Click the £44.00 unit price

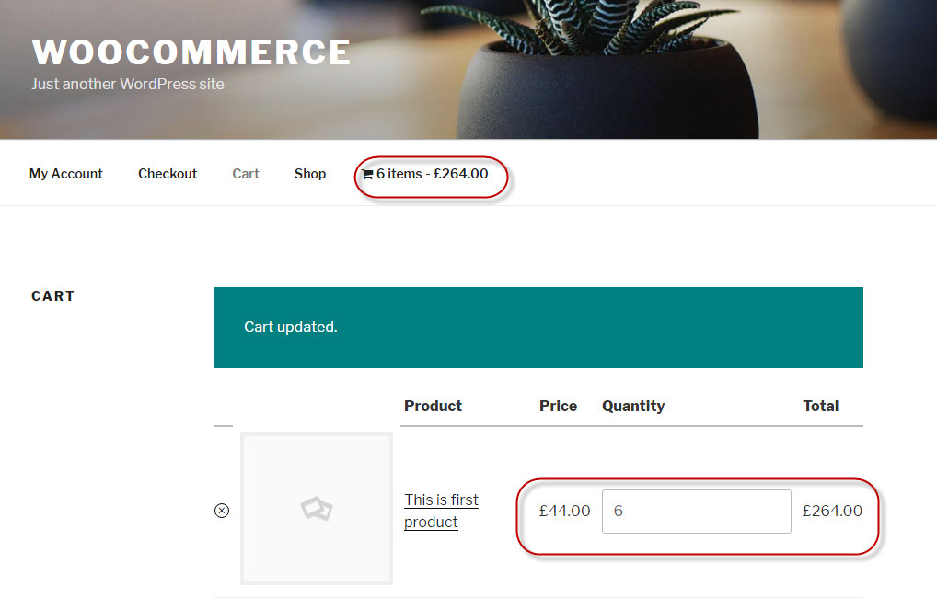564,511
